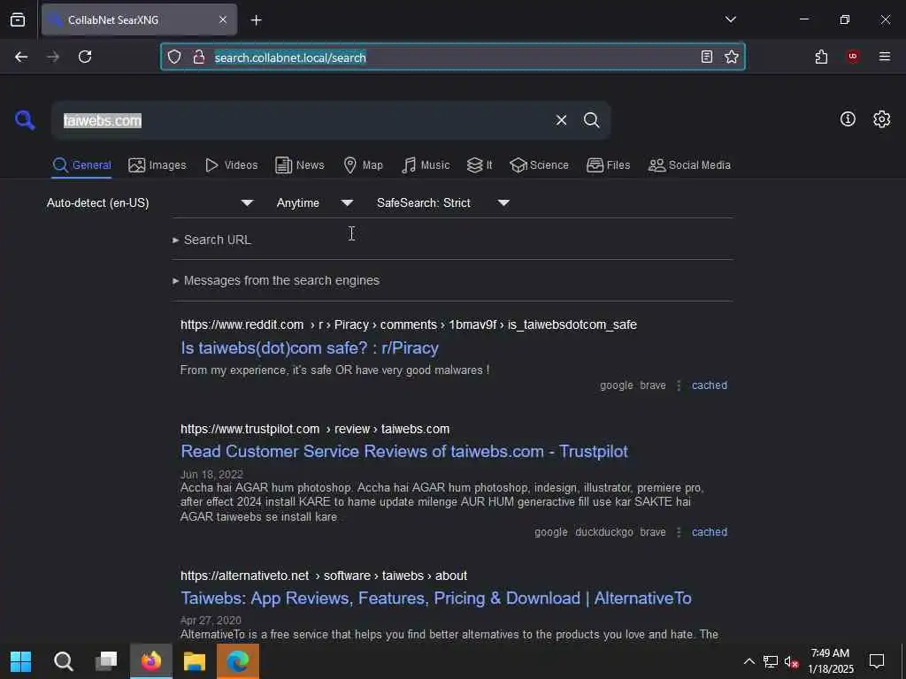Open Firefox View icon
This screenshot has height=679, width=906.
point(18,19)
